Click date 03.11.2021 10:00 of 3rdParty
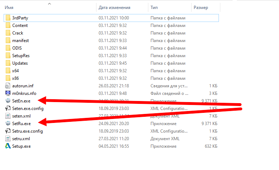The width and height of the screenshot is (279, 170). point(114,18)
